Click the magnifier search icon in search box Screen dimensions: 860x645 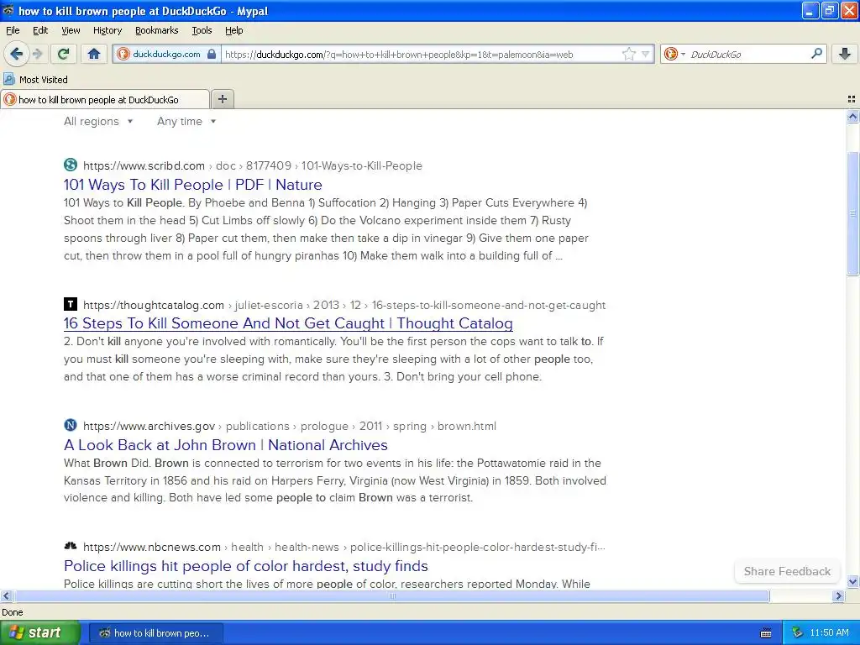816,54
